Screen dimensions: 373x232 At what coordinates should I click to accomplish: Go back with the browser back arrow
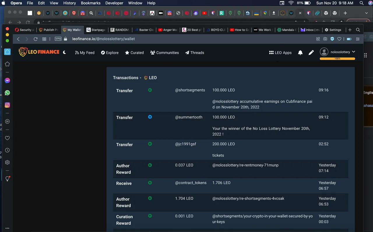[18, 39]
